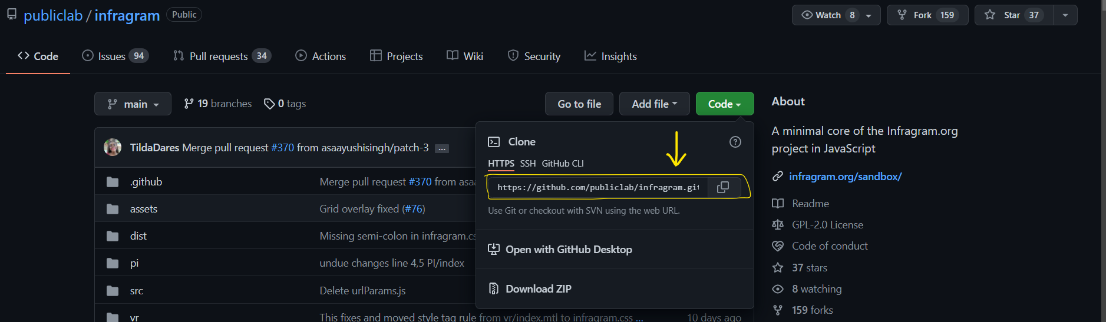Click the 94 issues counter badge
This screenshot has width=1106, height=322.
click(x=139, y=56)
